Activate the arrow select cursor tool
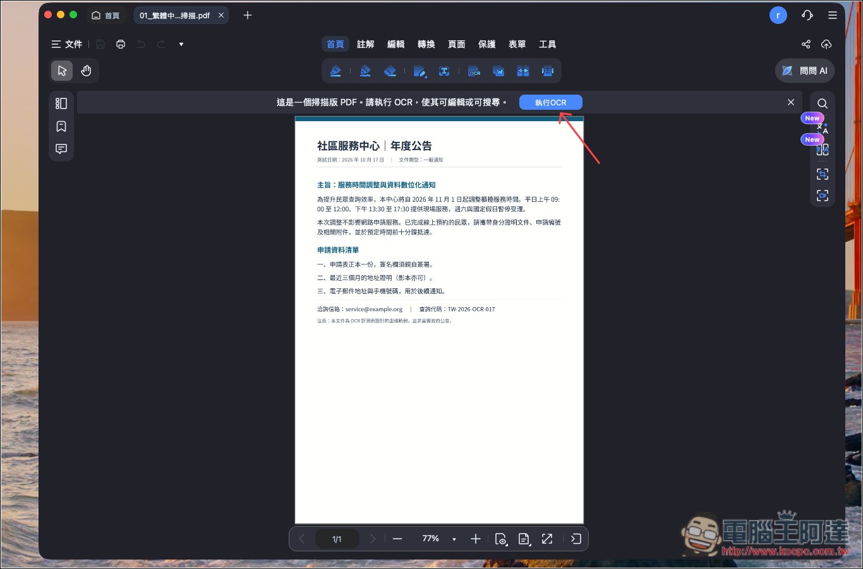The width and height of the screenshot is (863, 569). click(62, 71)
